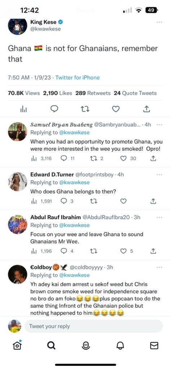Open the Search tab magnifier

tap(51, 345)
